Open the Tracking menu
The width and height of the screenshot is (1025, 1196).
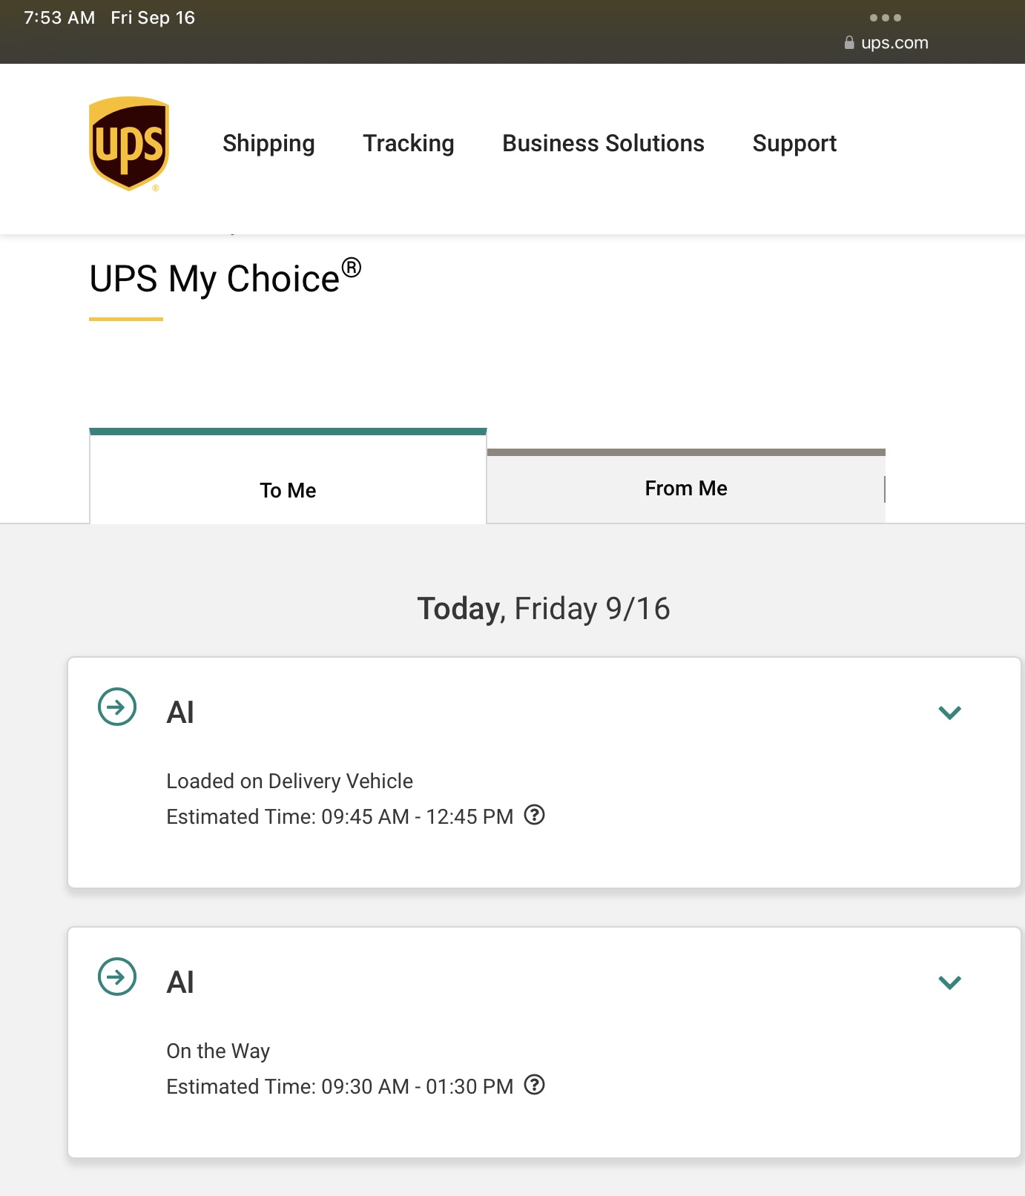coord(409,143)
